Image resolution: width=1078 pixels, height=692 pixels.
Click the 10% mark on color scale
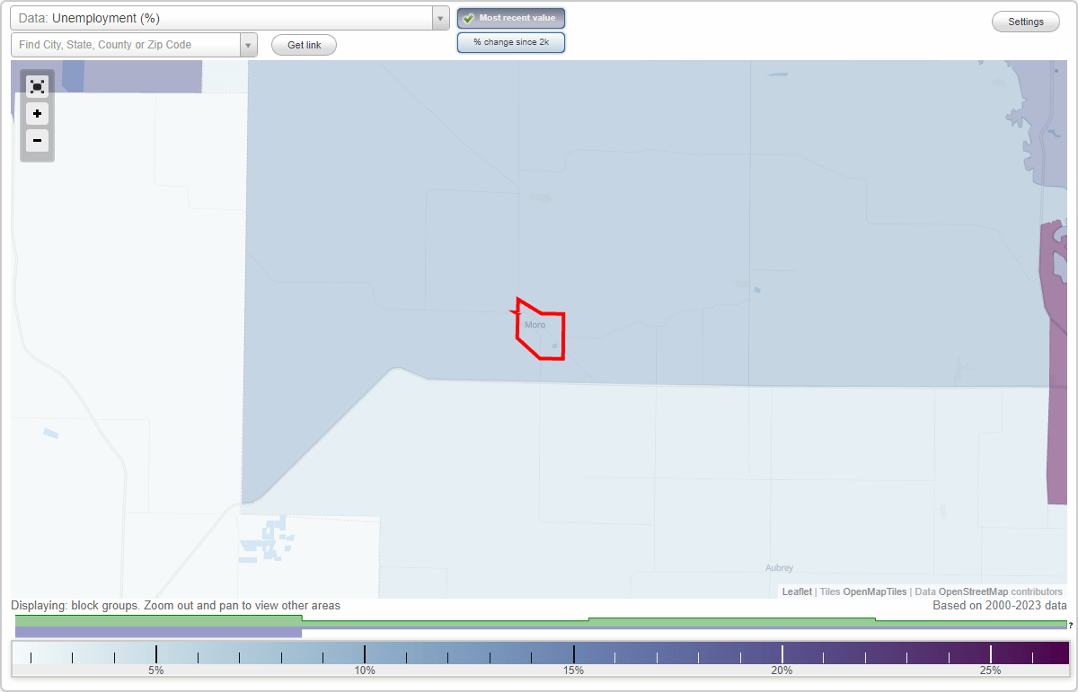pyautogui.click(x=364, y=670)
